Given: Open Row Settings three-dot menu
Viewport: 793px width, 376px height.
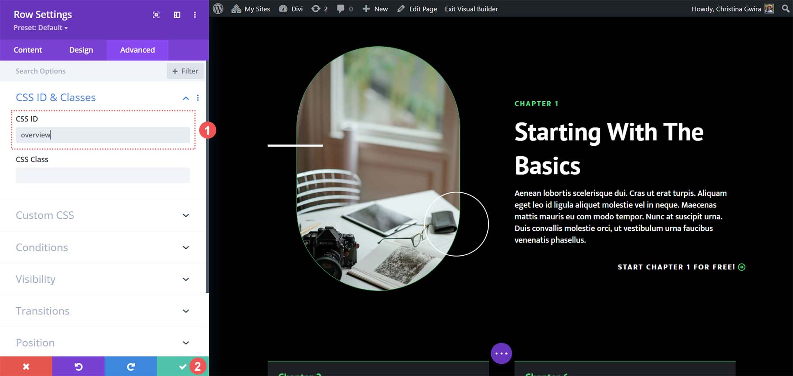Looking at the screenshot, I should (195, 15).
